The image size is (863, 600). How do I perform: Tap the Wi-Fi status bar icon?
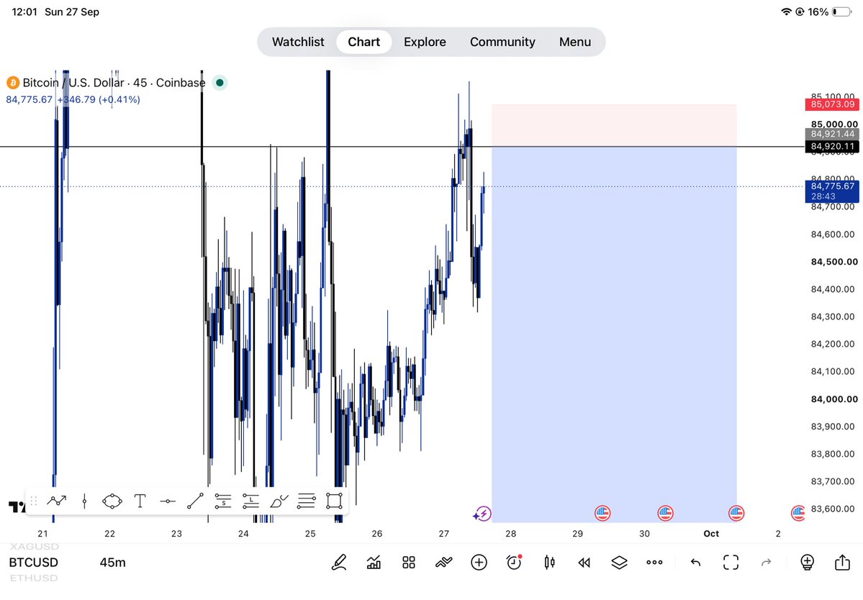pos(786,12)
